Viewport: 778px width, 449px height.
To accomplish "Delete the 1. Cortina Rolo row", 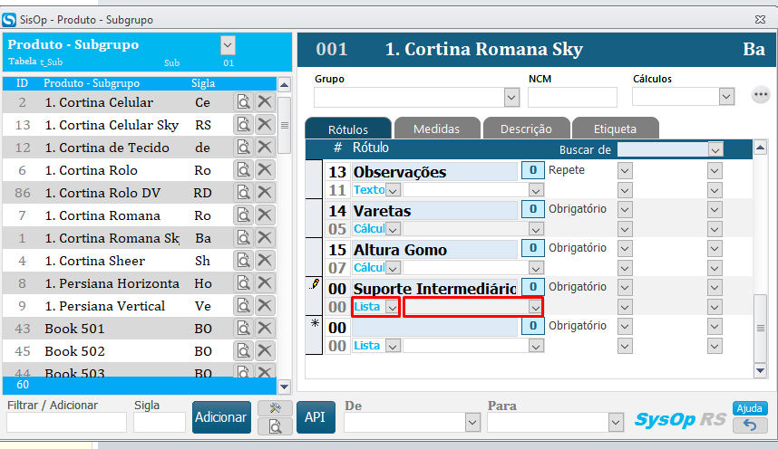I will 265,170.
